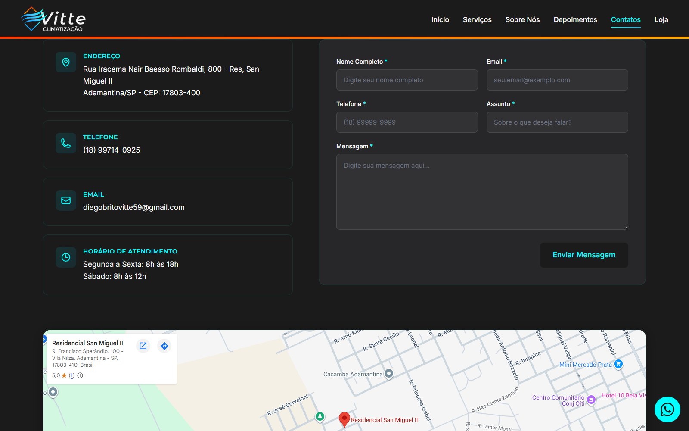Click the ENDEREÇO heading

click(x=102, y=56)
